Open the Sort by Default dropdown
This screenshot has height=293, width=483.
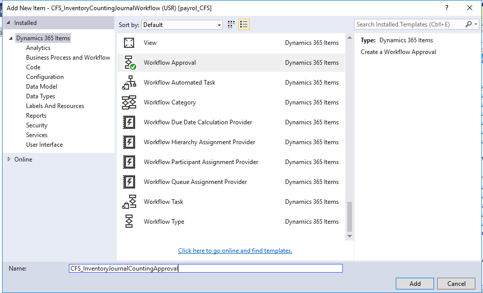(x=182, y=25)
